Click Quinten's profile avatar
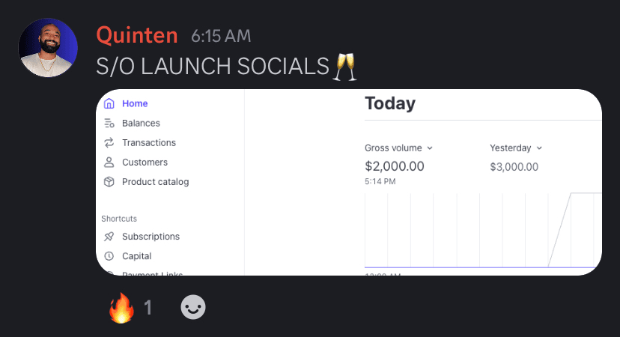Viewport: 620px width, 337px height. 48,48
